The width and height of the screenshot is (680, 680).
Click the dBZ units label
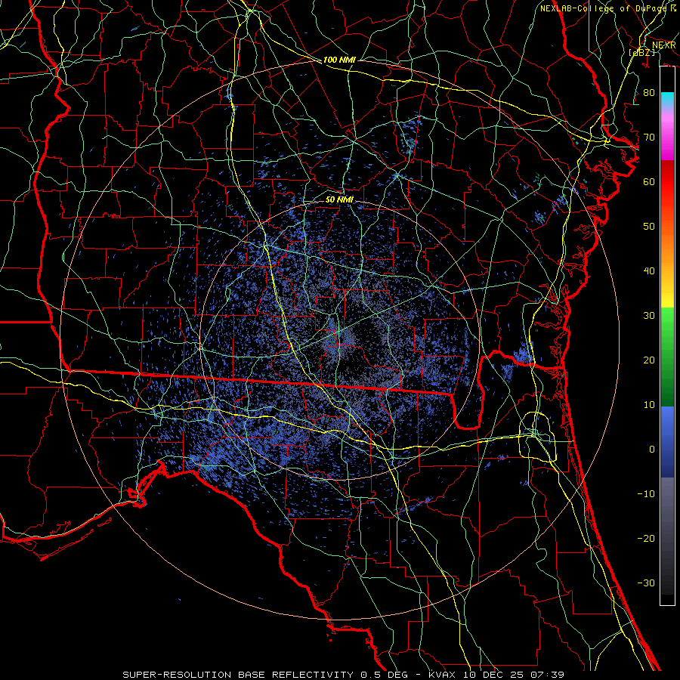pos(641,52)
